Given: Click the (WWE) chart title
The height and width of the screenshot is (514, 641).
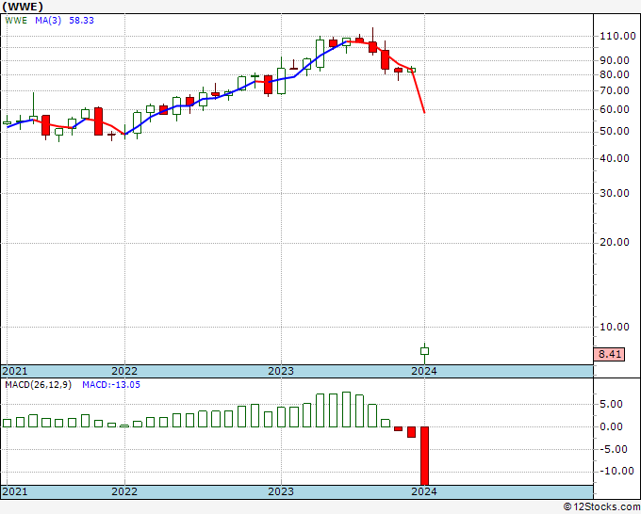Looking at the screenshot, I should (x=23, y=7).
